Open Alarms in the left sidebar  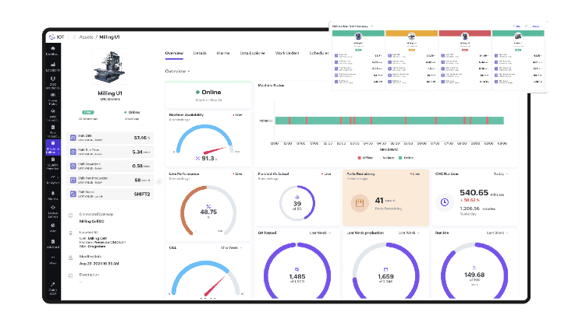(53, 195)
